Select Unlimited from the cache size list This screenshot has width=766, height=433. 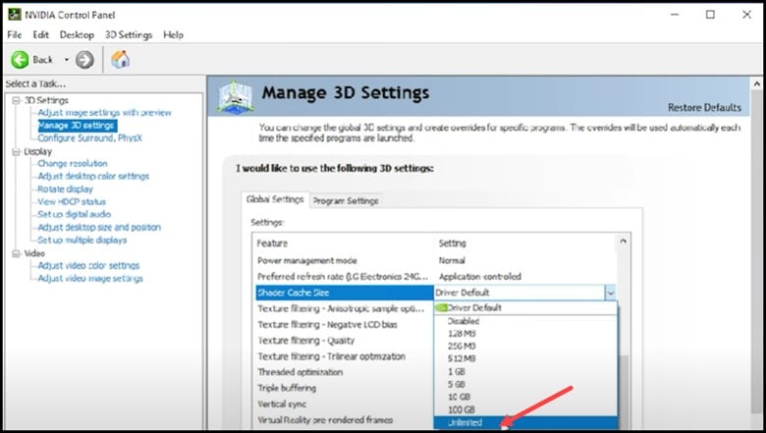pyautogui.click(x=466, y=422)
